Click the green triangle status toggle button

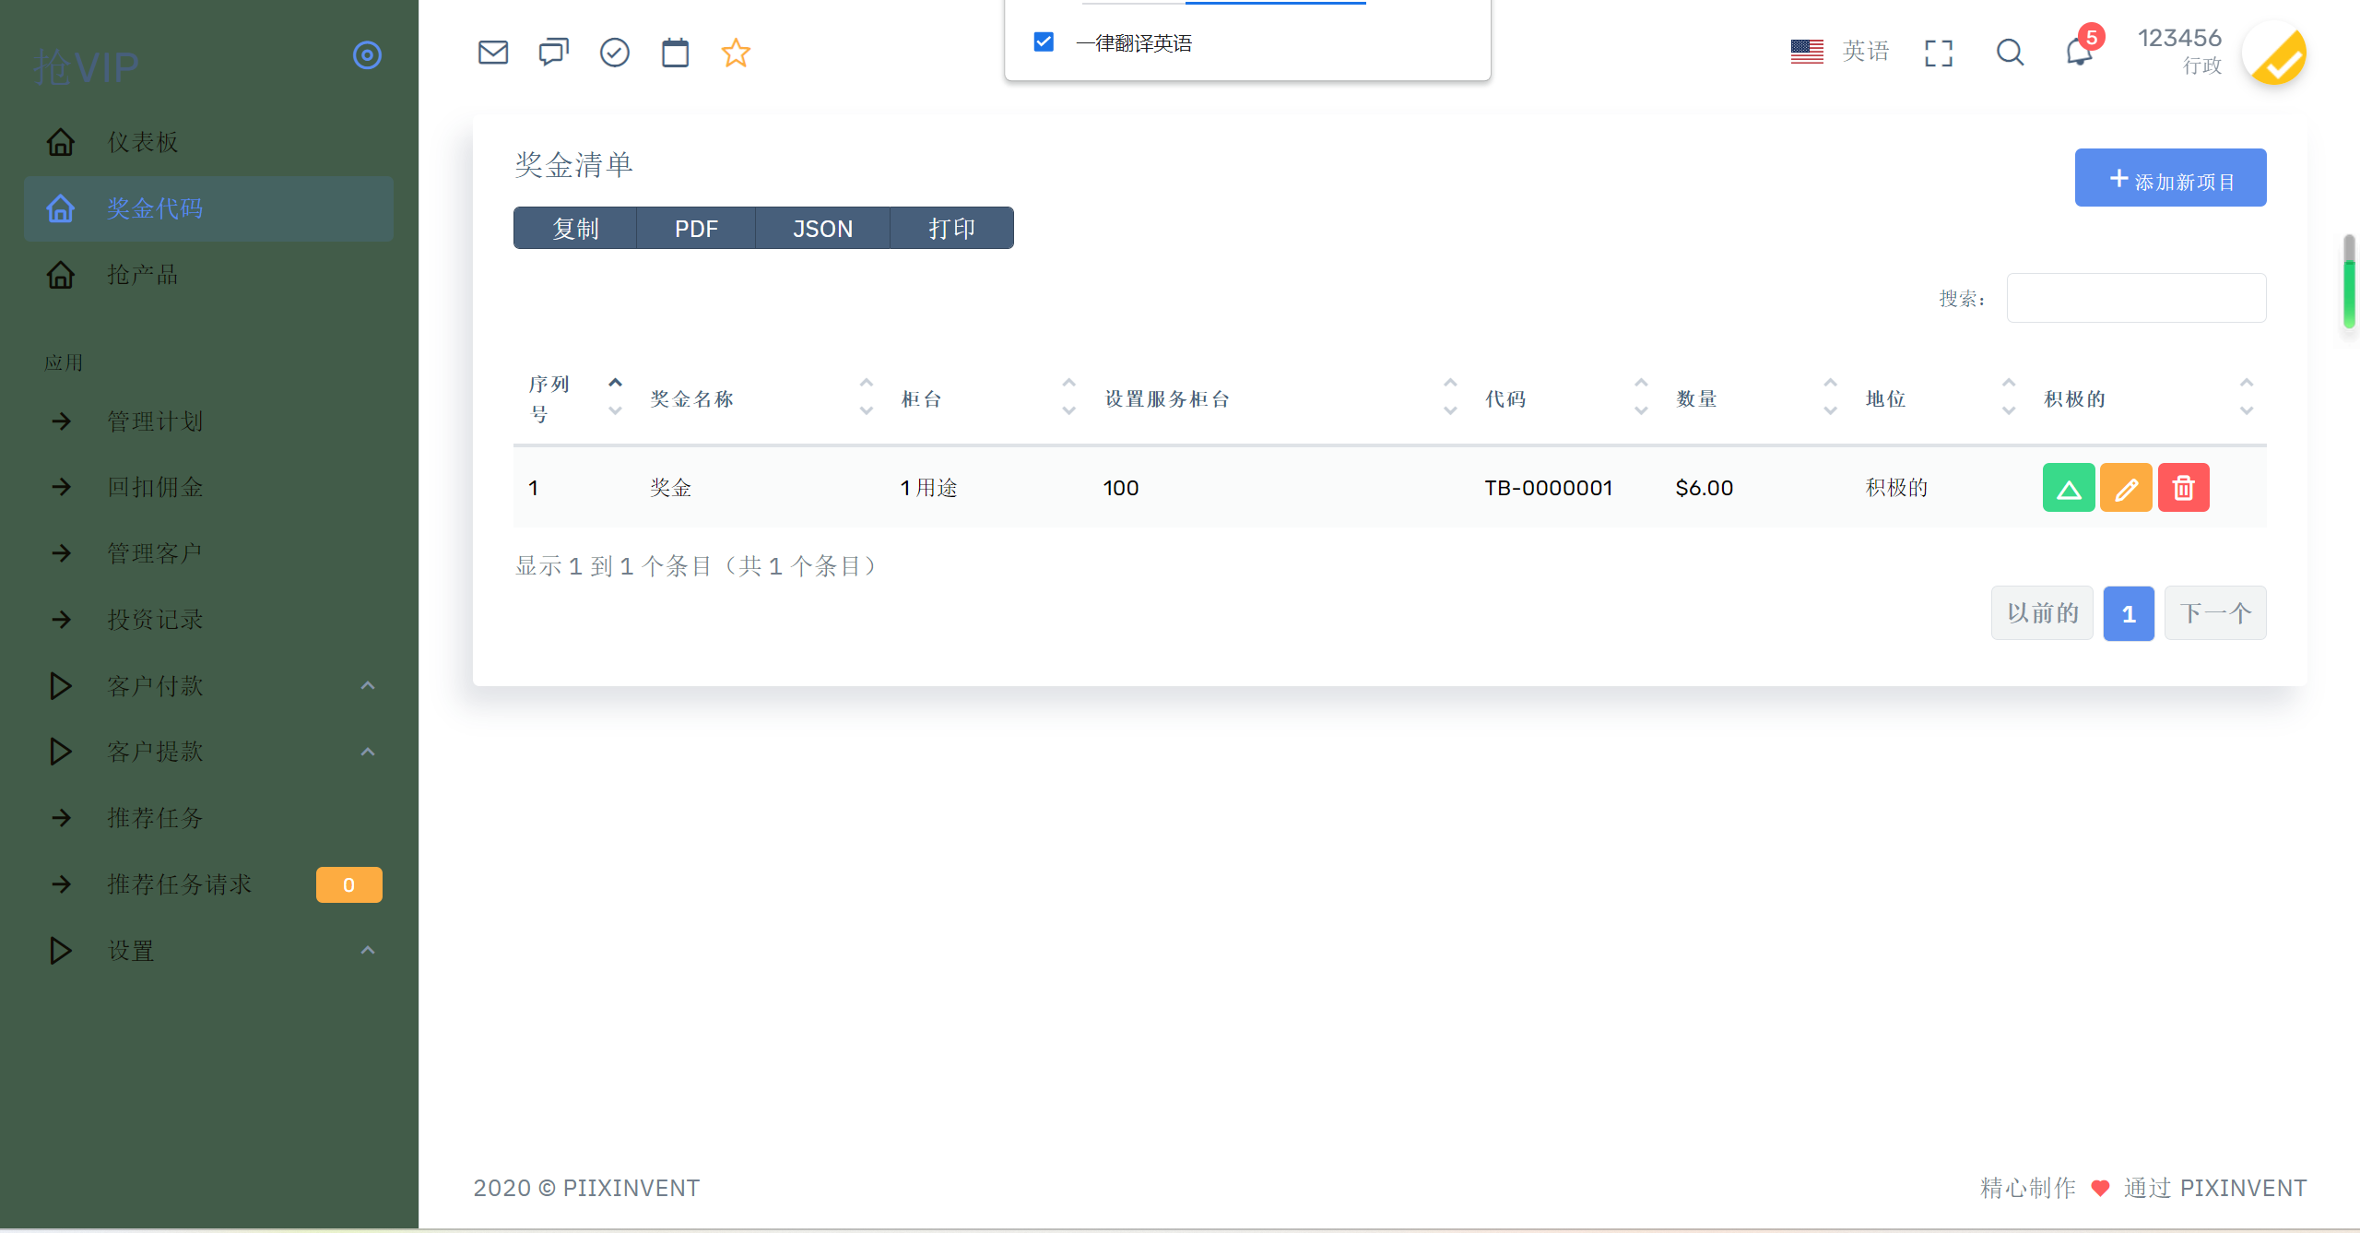point(2069,488)
